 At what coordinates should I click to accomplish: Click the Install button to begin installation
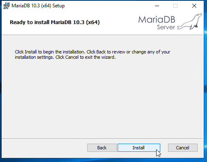coord(139,148)
